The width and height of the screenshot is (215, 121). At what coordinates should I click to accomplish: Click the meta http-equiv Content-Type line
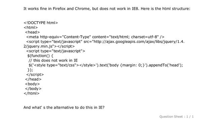(95, 37)
